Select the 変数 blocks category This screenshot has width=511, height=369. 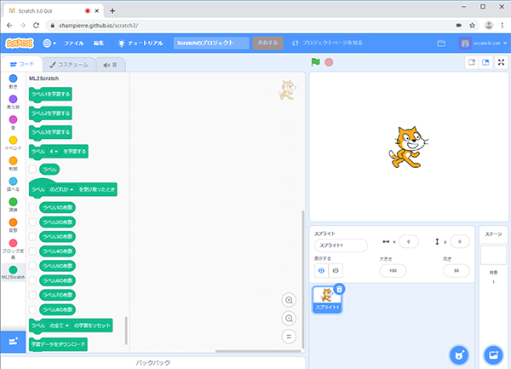(13, 225)
